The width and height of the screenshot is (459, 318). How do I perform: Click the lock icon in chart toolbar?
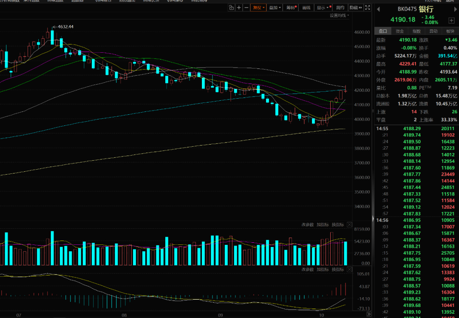pos(231,8)
